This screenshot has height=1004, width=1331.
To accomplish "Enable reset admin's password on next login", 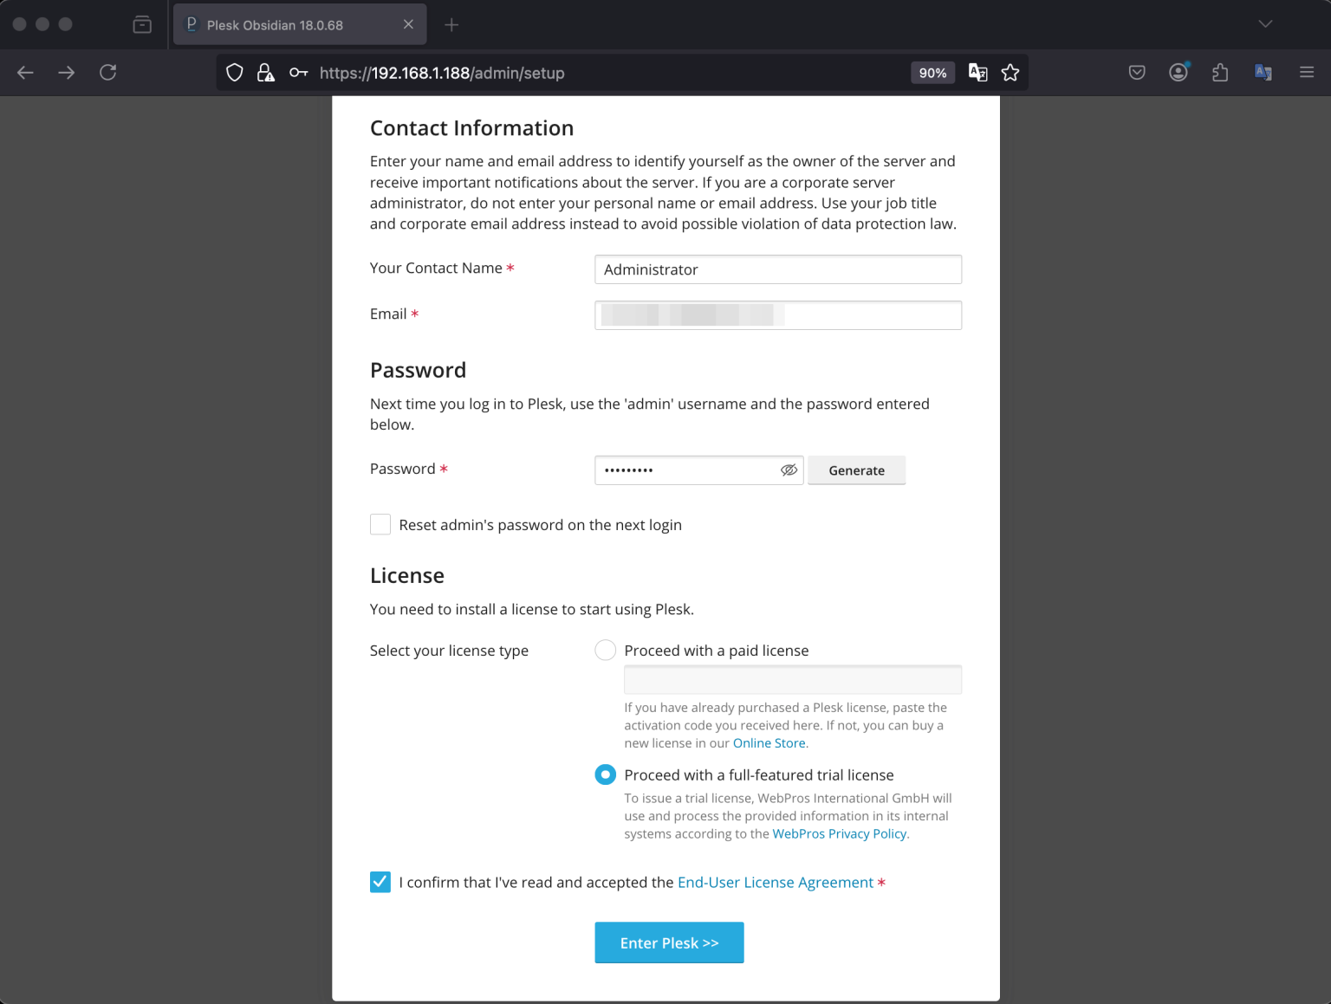I will tap(380, 524).
